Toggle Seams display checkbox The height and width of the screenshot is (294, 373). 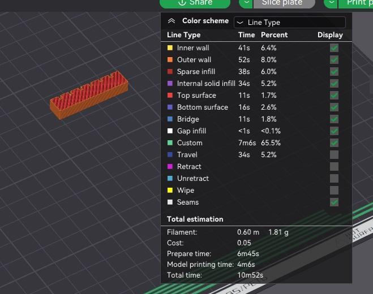click(x=334, y=202)
